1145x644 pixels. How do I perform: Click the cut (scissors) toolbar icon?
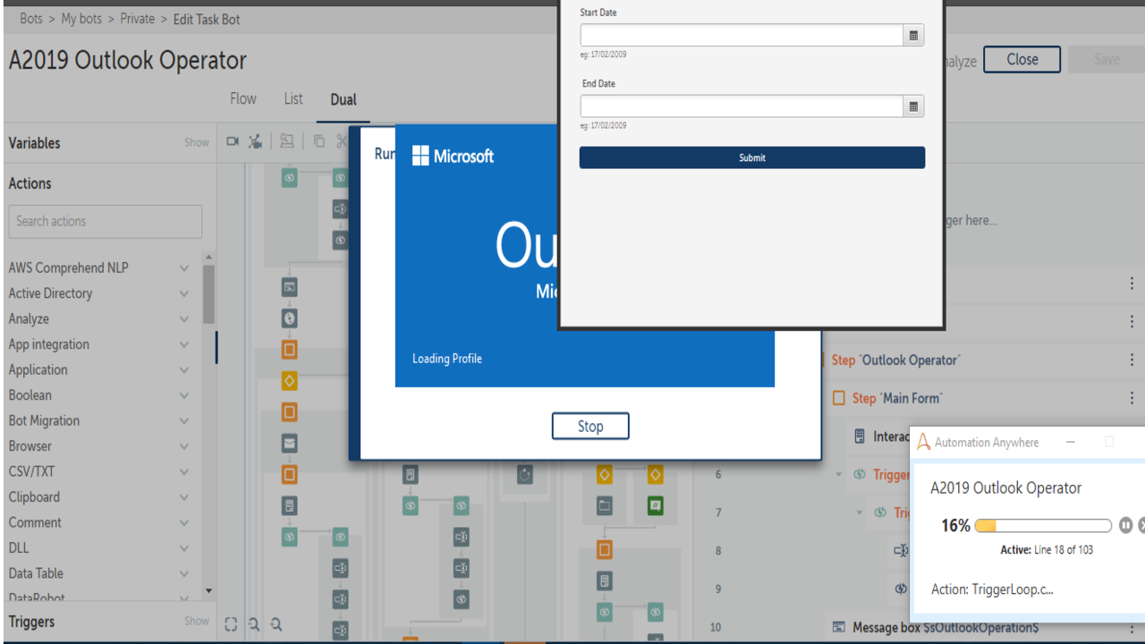342,141
